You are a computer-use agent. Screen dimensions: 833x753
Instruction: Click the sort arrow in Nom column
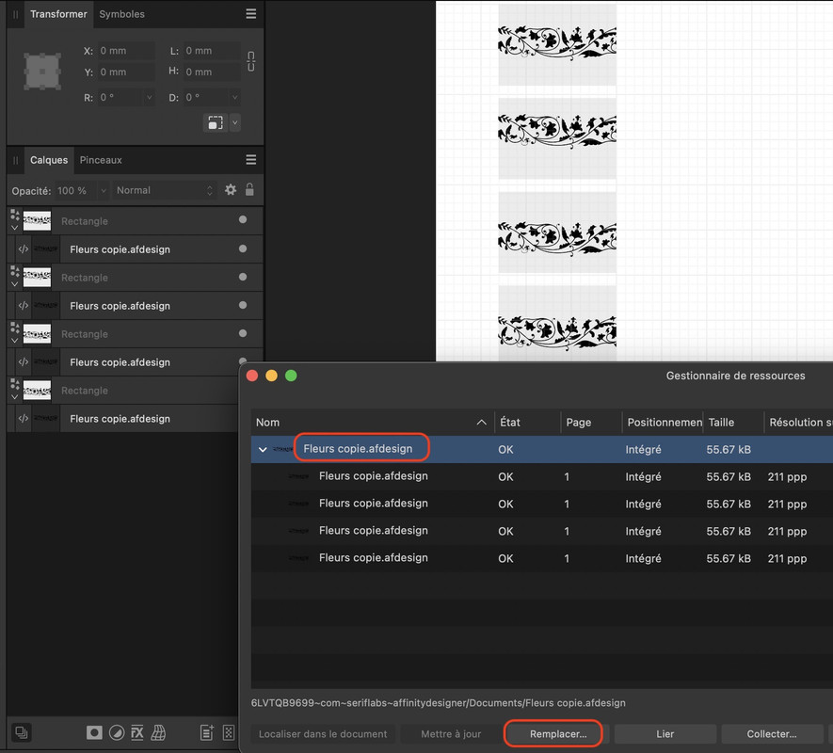(x=481, y=423)
